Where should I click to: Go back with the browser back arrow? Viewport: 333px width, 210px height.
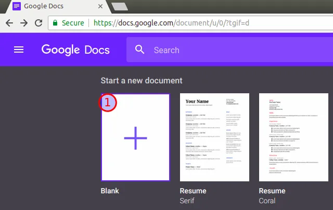[x=10, y=23]
